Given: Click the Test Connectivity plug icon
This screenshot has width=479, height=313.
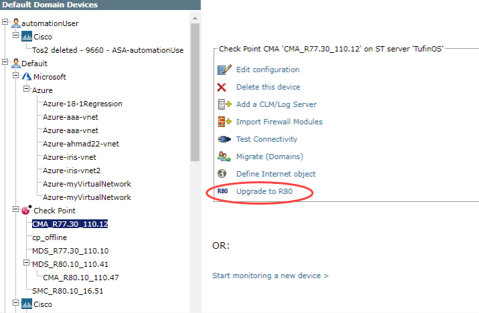Looking at the screenshot, I should 224,139.
